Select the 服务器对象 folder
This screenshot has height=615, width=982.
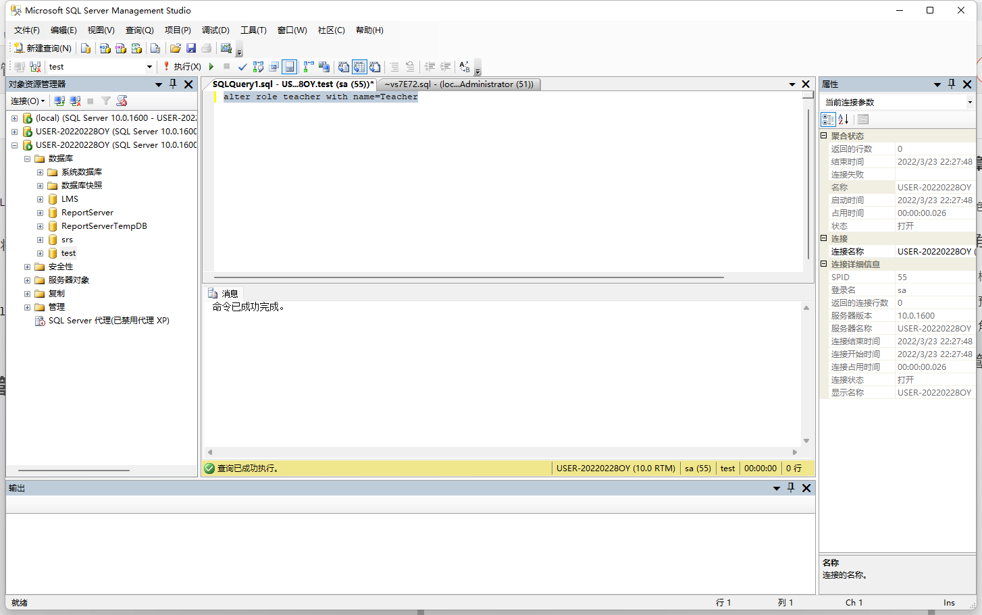pyautogui.click(x=69, y=280)
